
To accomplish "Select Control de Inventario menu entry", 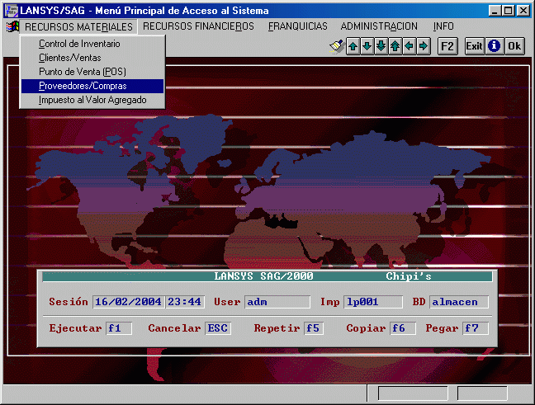I will 92,44.
